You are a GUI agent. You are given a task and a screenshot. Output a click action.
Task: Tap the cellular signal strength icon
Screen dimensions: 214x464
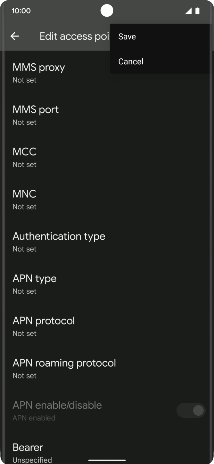coord(188,11)
